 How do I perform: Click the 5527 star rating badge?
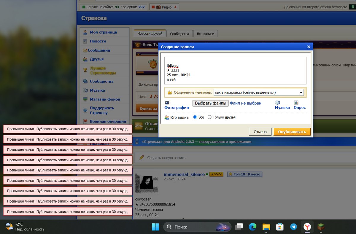[x=216, y=174]
